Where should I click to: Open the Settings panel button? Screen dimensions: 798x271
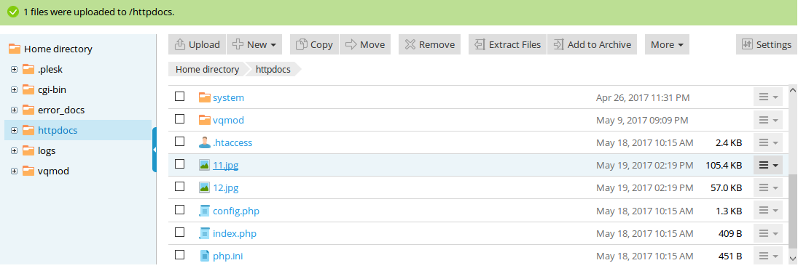coord(767,44)
